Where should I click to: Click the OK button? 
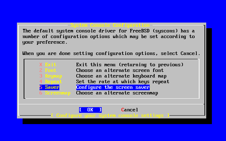90,110
